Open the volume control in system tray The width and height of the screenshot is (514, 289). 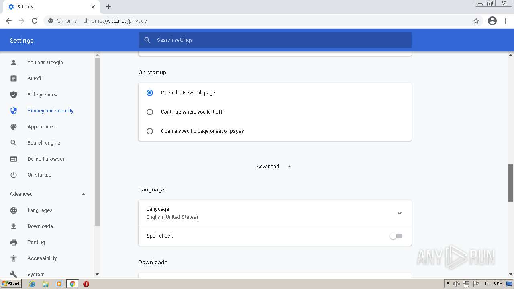(x=457, y=284)
